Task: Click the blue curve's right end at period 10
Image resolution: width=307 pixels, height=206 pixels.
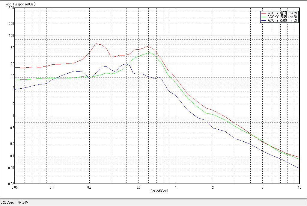Action: pos(299,168)
